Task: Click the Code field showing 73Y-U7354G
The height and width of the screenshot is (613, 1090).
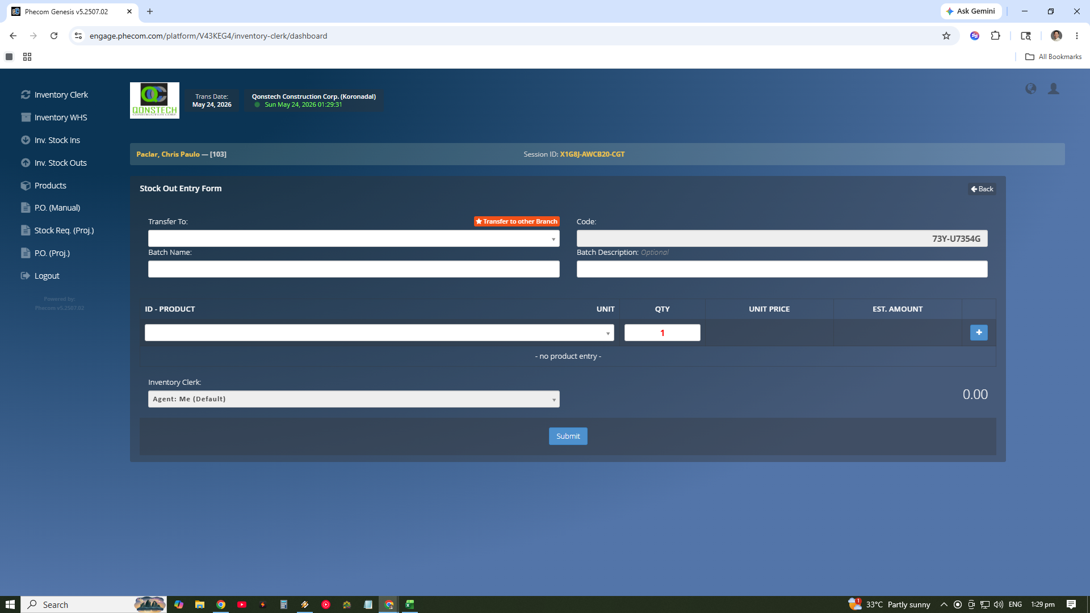Action: tap(782, 238)
